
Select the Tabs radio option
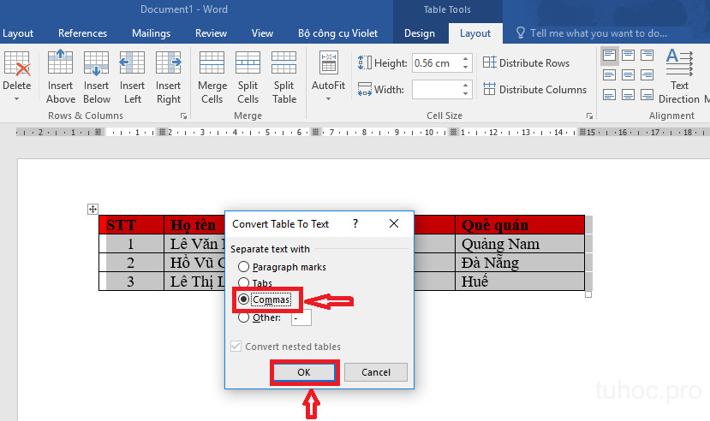[x=243, y=283]
